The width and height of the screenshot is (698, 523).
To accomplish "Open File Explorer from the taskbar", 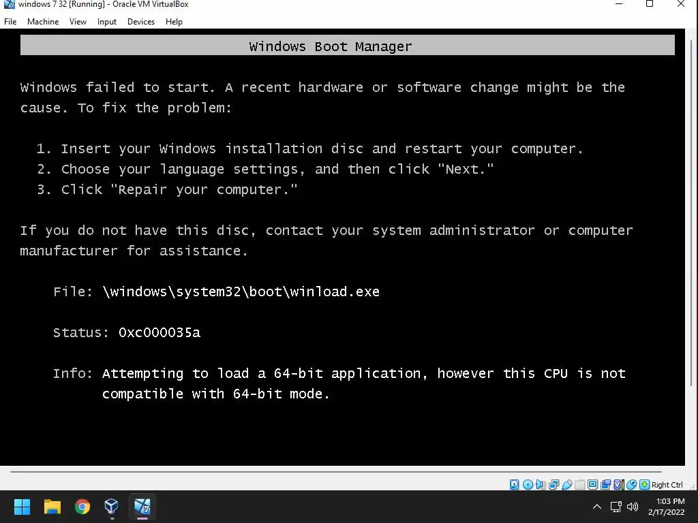I will click(52, 507).
